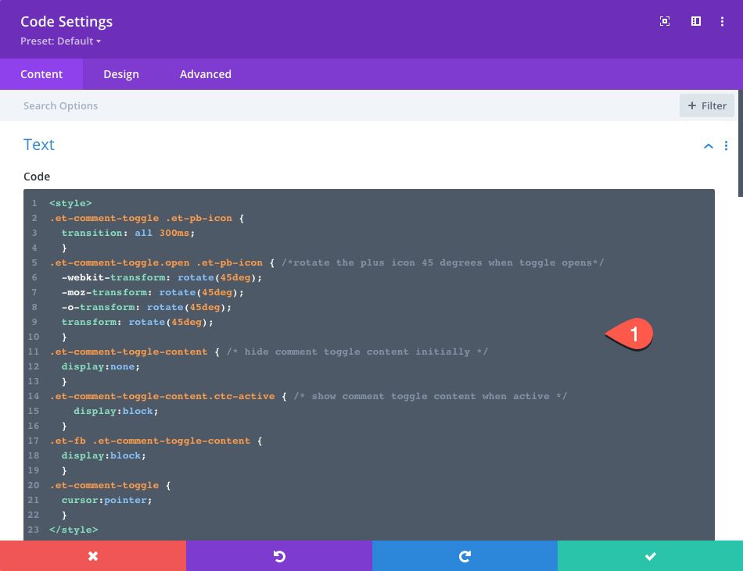Go to the Advanced tab

(206, 74)
